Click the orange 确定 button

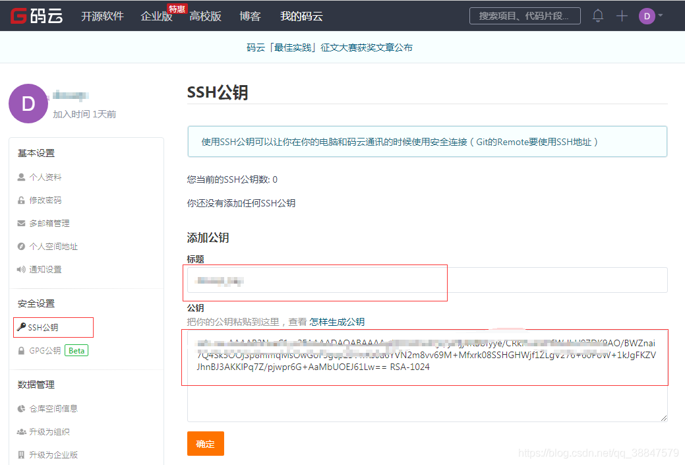[205, 444]
